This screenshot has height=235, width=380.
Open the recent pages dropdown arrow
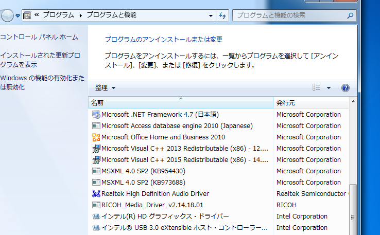coord(18,16)
